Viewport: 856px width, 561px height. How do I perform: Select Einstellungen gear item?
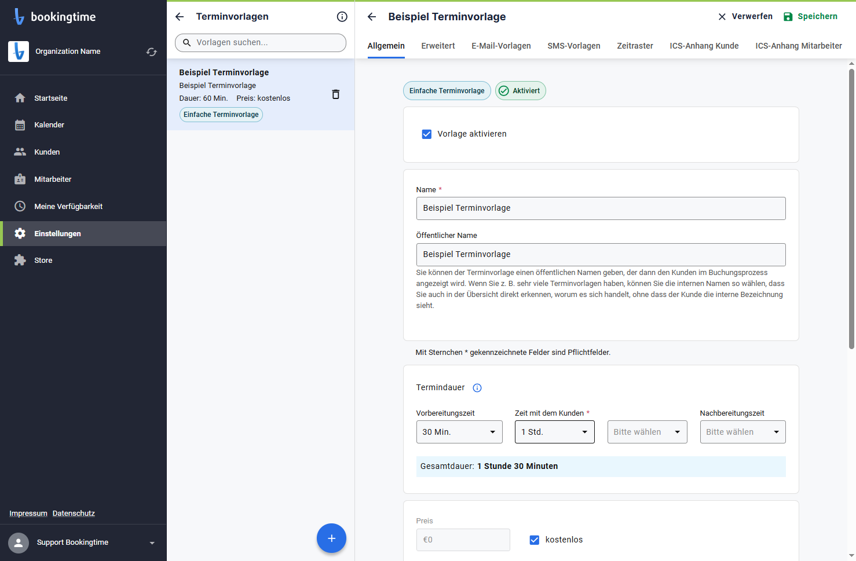83,233
